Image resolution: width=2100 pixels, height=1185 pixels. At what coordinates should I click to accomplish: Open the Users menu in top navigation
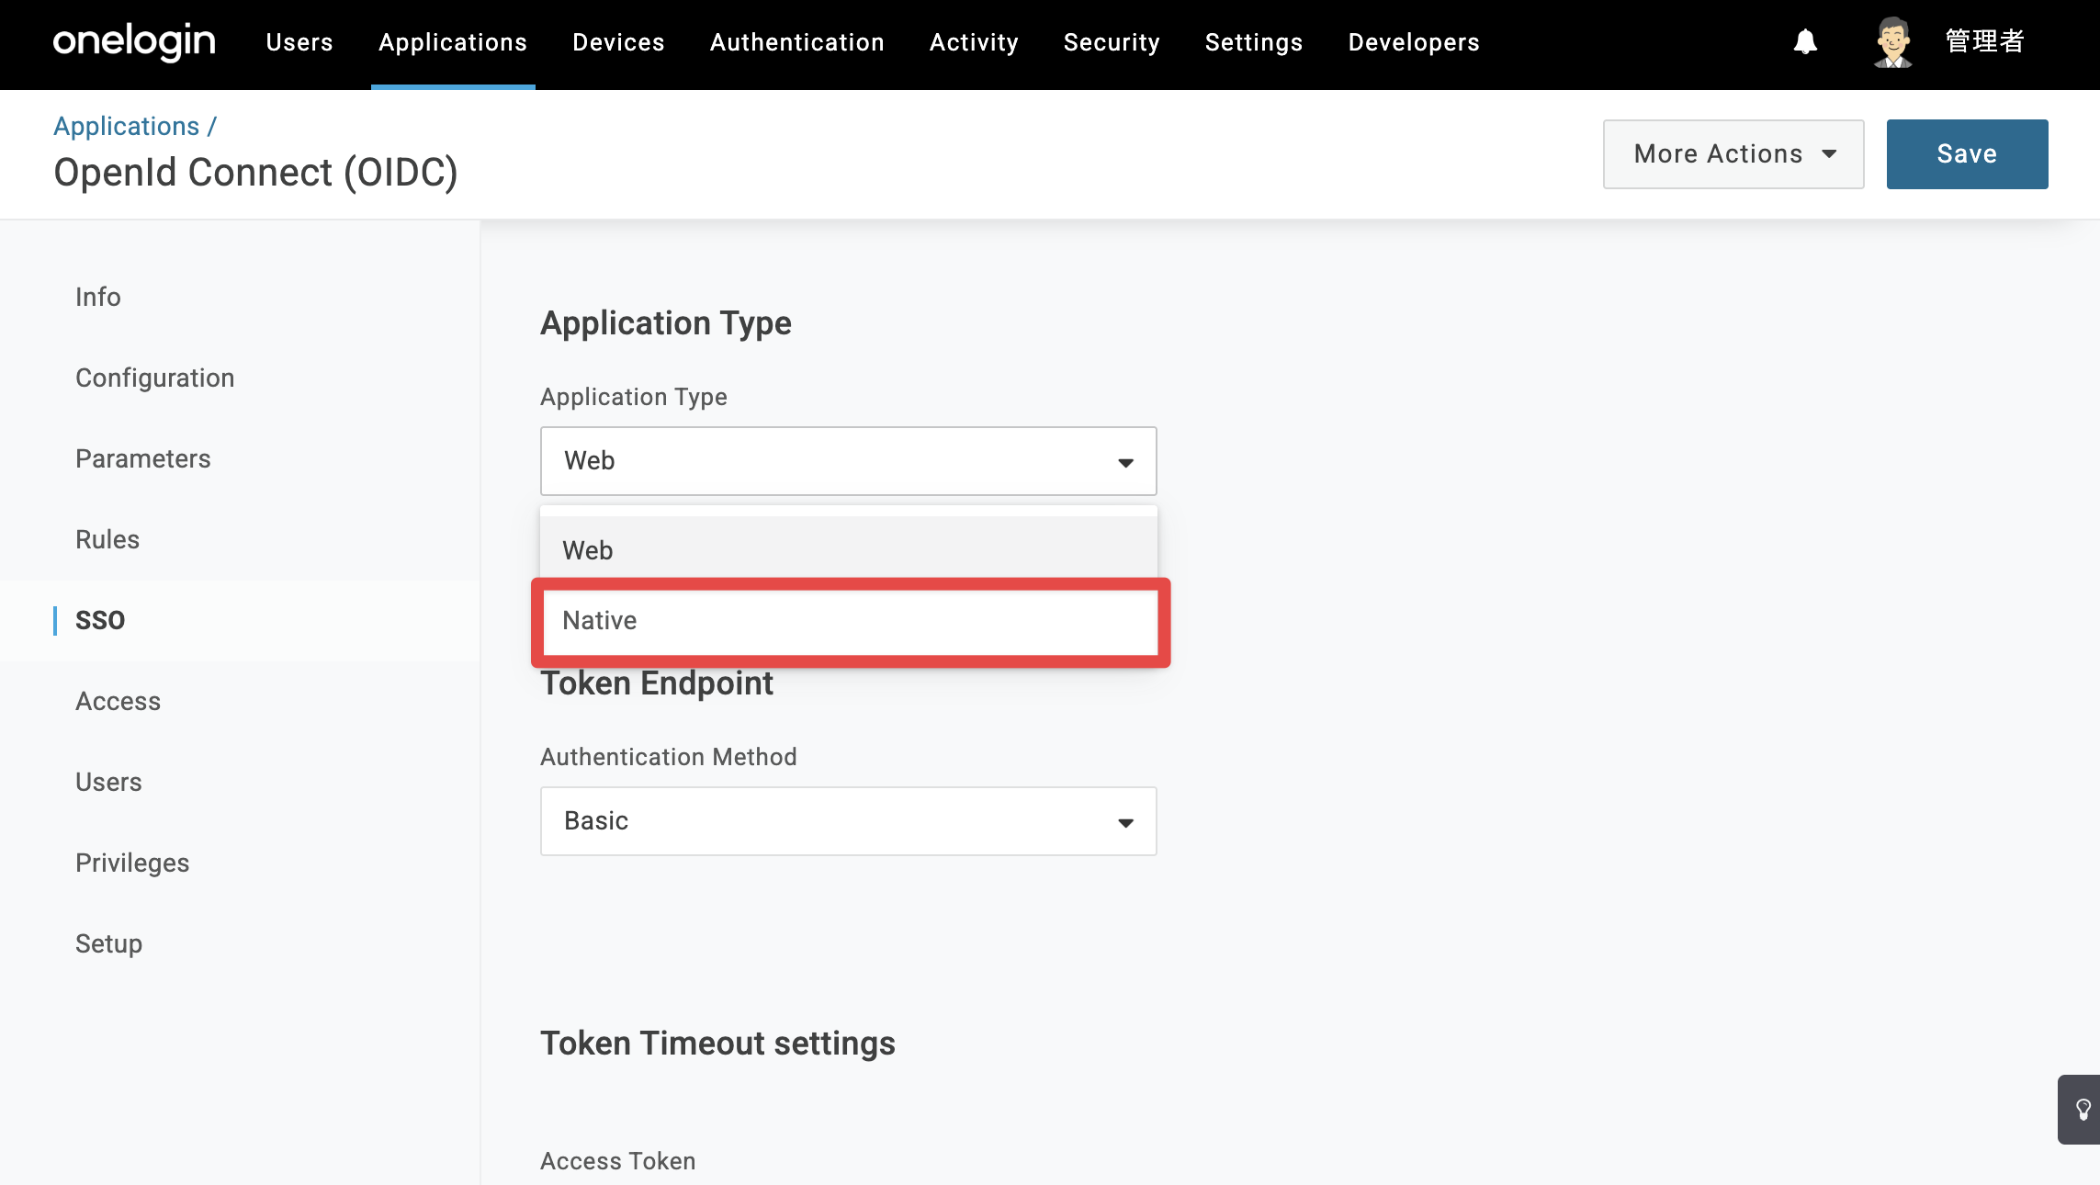[299, 42]
